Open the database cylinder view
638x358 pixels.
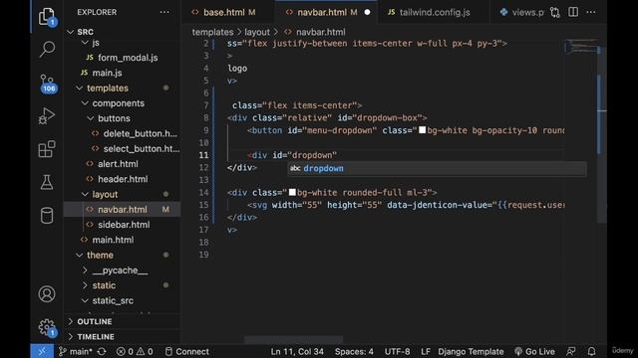47,216
